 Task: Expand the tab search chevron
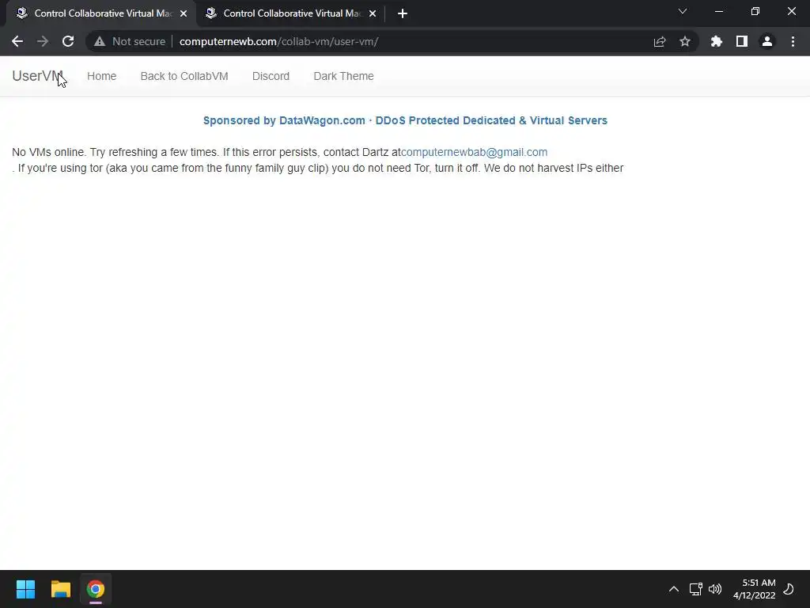tap(683, 11)
